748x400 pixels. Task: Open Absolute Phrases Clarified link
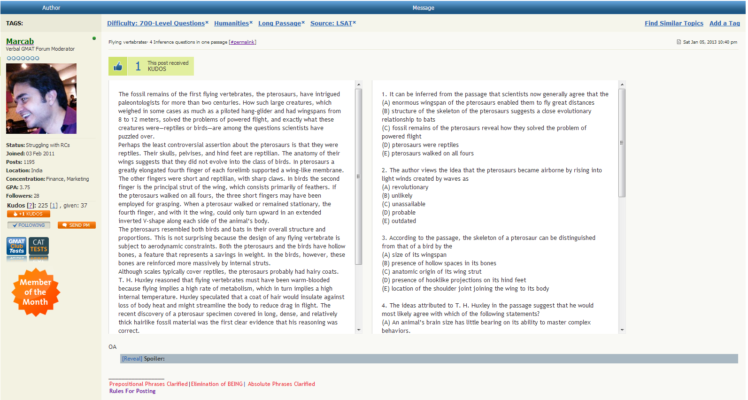[x=281, y=384]
